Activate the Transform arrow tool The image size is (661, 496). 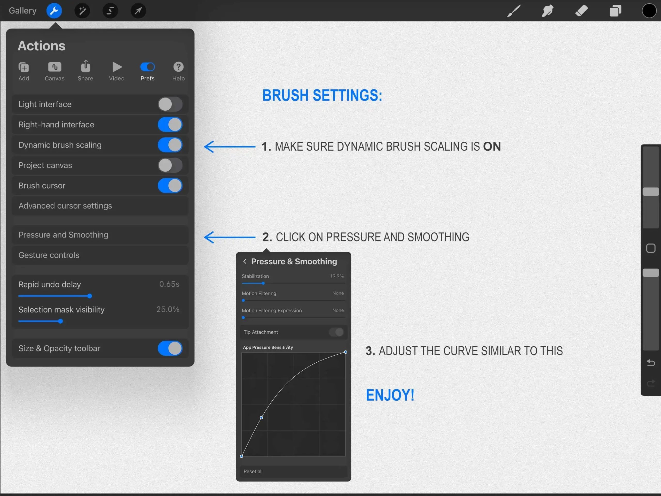(x=138, y=11)
